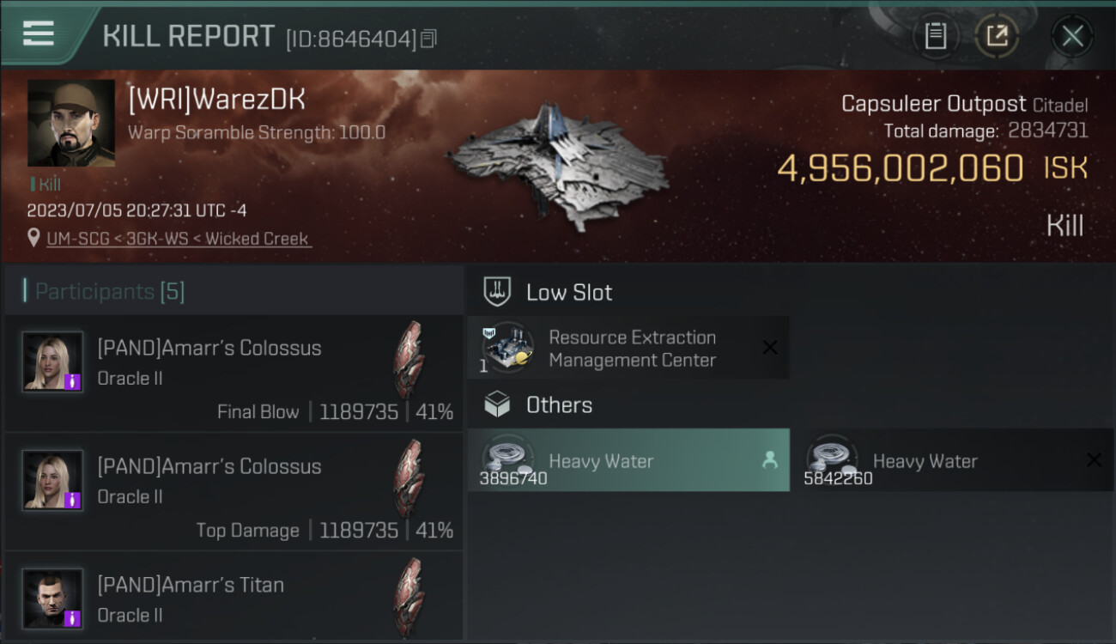The image size is (1116, 644).
Task: View WarezDK's character portrait
Action: click(71, 123)
